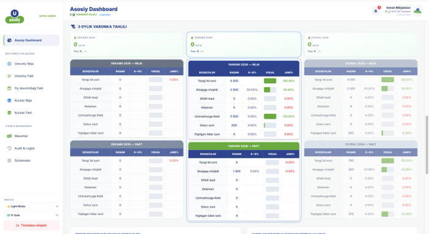
Task: Click the U study logo
Action: [x=15, y=17]
